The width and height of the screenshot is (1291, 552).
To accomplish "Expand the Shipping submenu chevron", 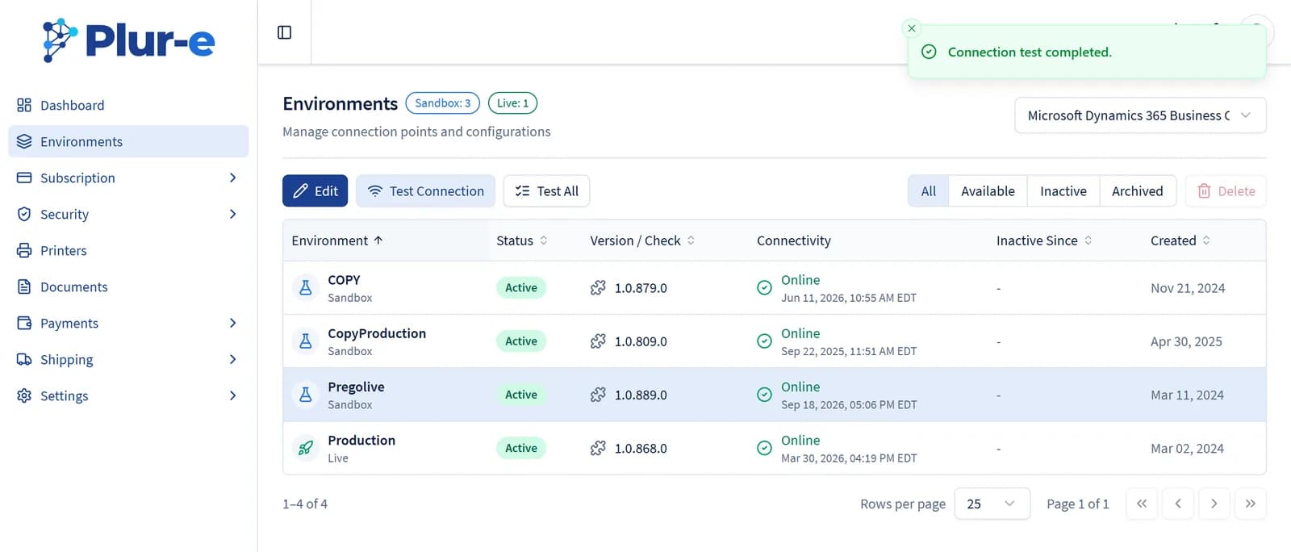I will tap(232, 359).
